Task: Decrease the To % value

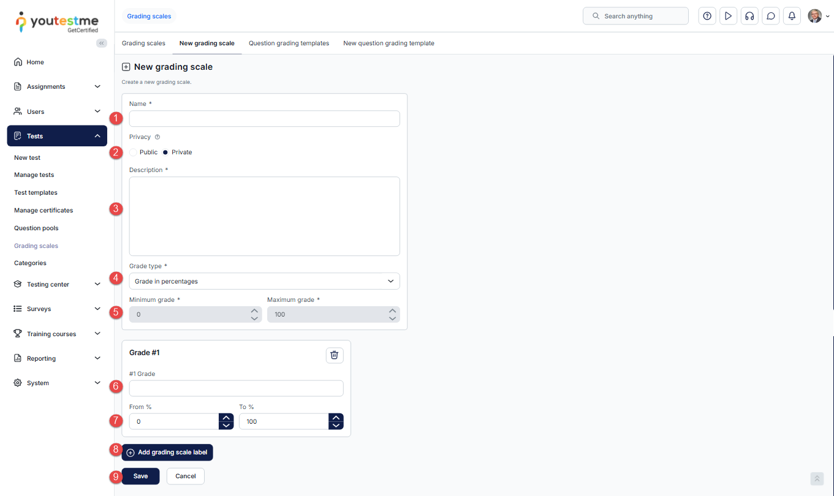Action: (x=336, y=425)
